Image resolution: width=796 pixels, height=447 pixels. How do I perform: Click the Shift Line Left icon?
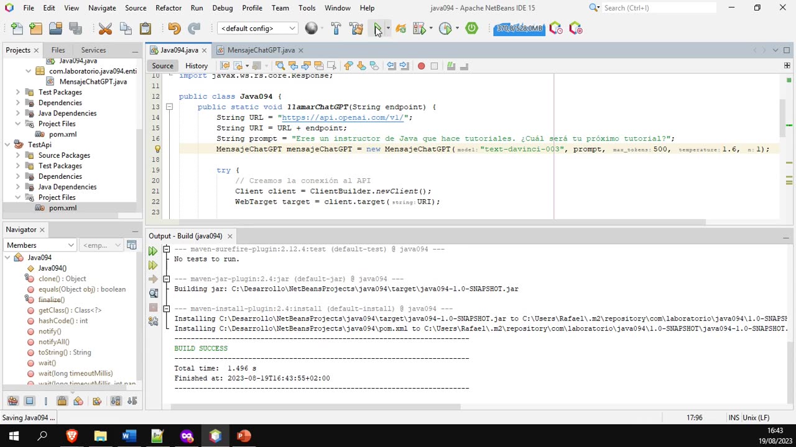point(392,66)
